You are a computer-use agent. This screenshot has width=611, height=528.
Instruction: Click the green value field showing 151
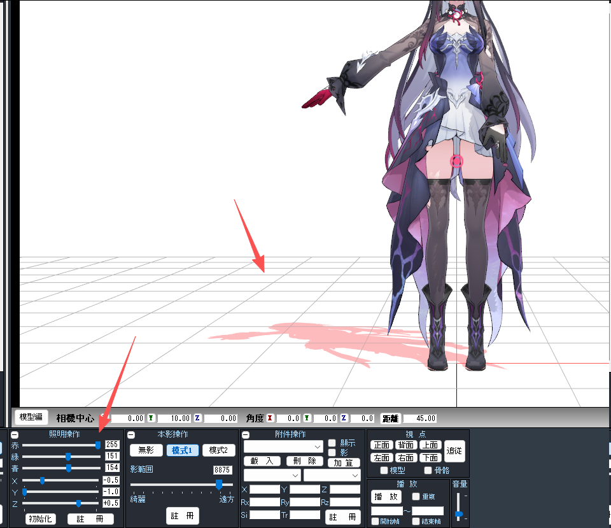[112, 456]
